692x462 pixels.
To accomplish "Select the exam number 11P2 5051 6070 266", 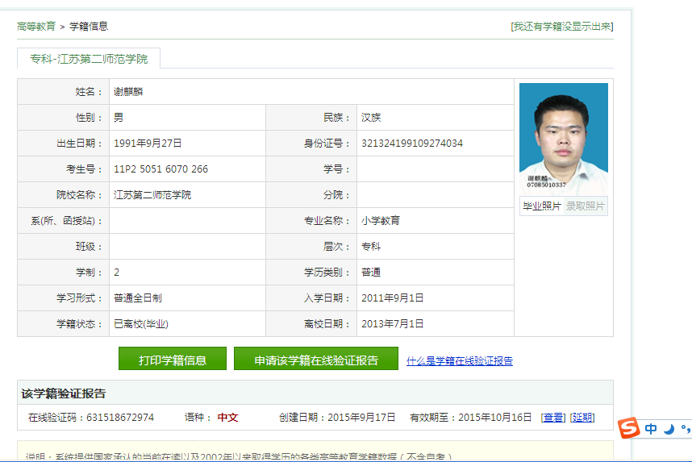I will pos(160,169).
